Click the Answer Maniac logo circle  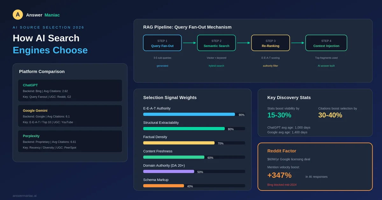(18, 15)
